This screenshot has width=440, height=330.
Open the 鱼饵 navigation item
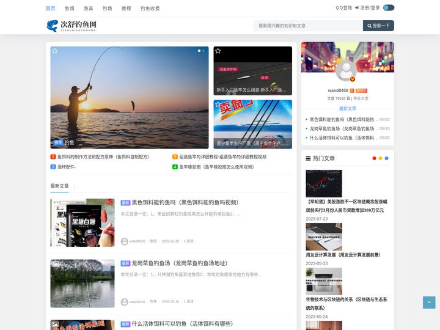(70, 9)
